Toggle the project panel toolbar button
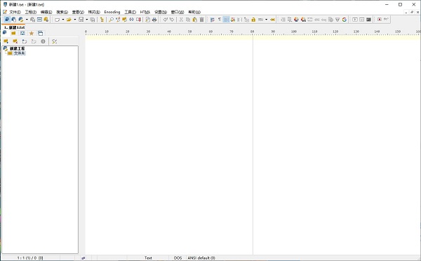The width and height of the screenshot is (421, 261). coord(7,20)
